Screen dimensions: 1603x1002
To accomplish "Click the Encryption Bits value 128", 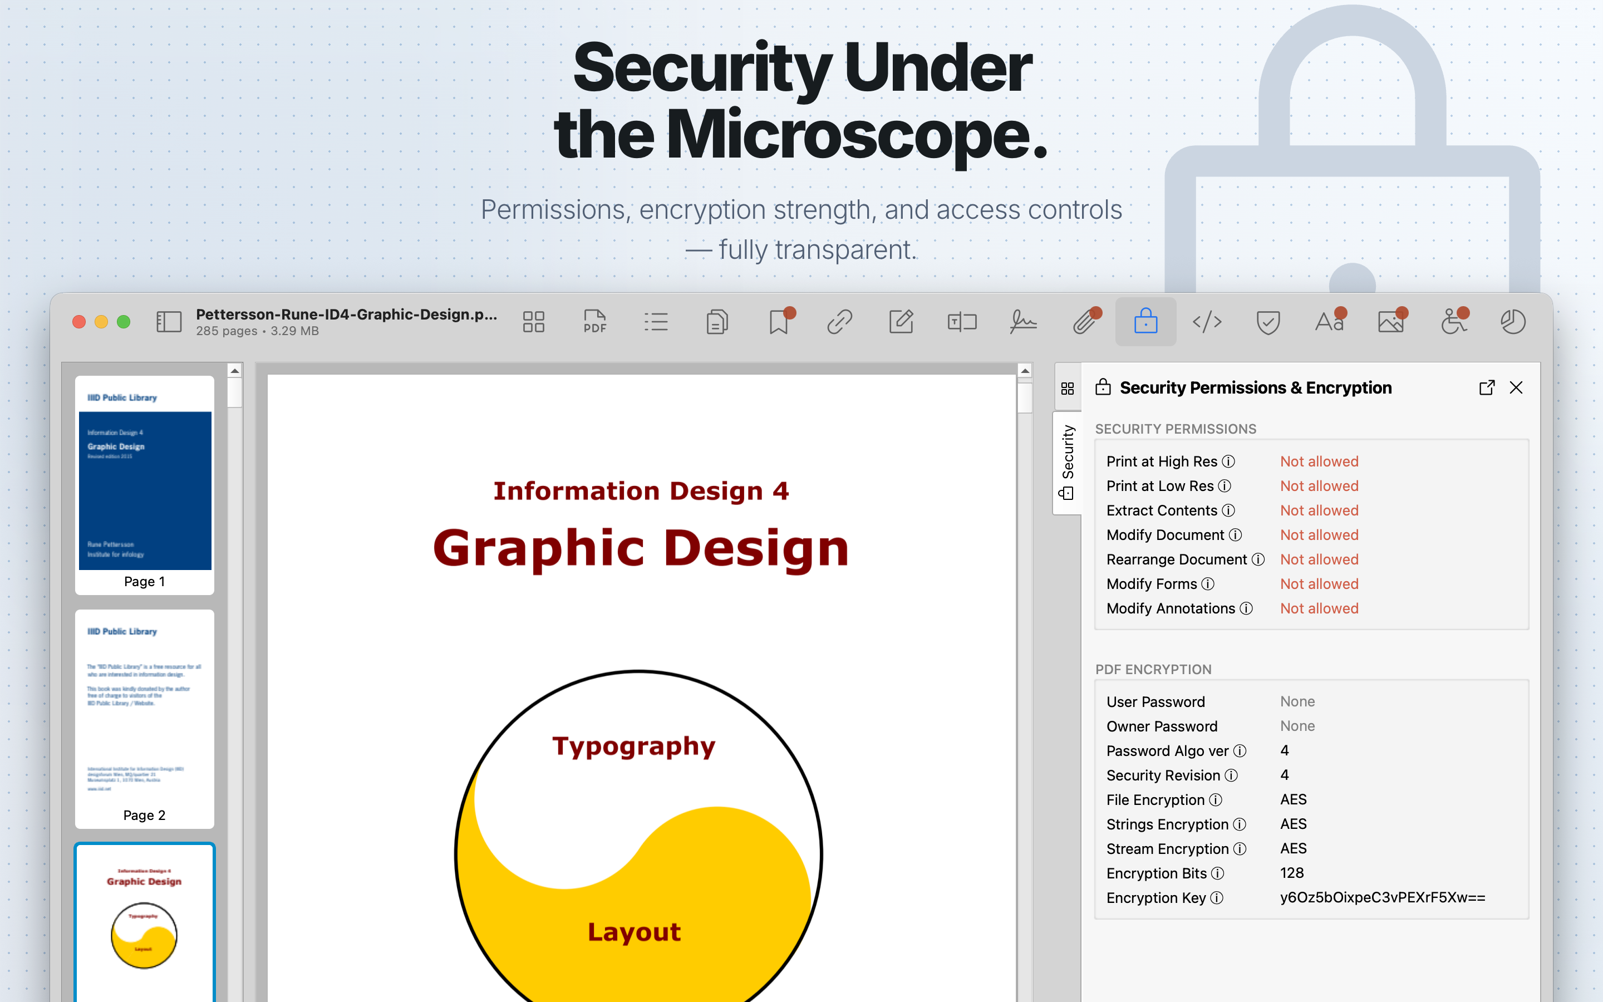I will 1292,873.
